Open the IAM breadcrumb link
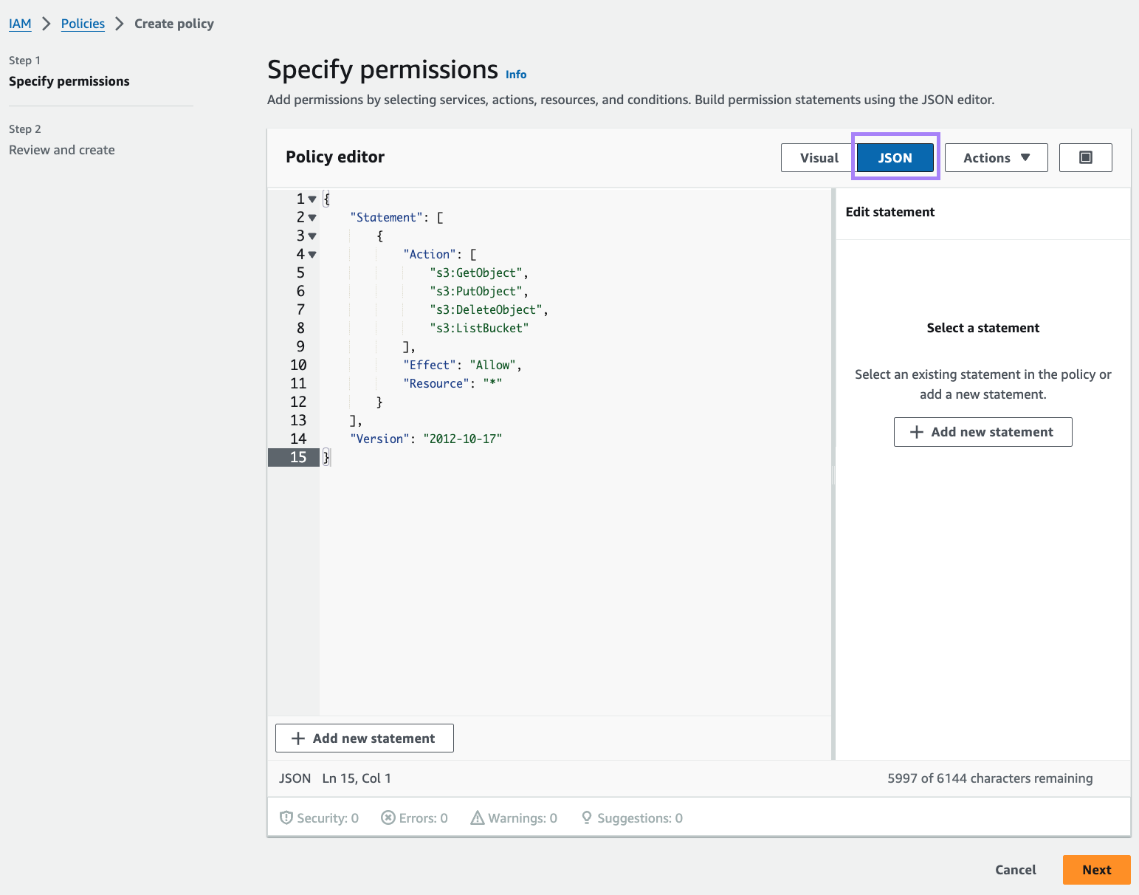 [x=20, y=24]
